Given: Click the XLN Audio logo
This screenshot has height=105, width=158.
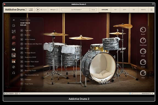Looking at the screenshot, I should [31, 10].
